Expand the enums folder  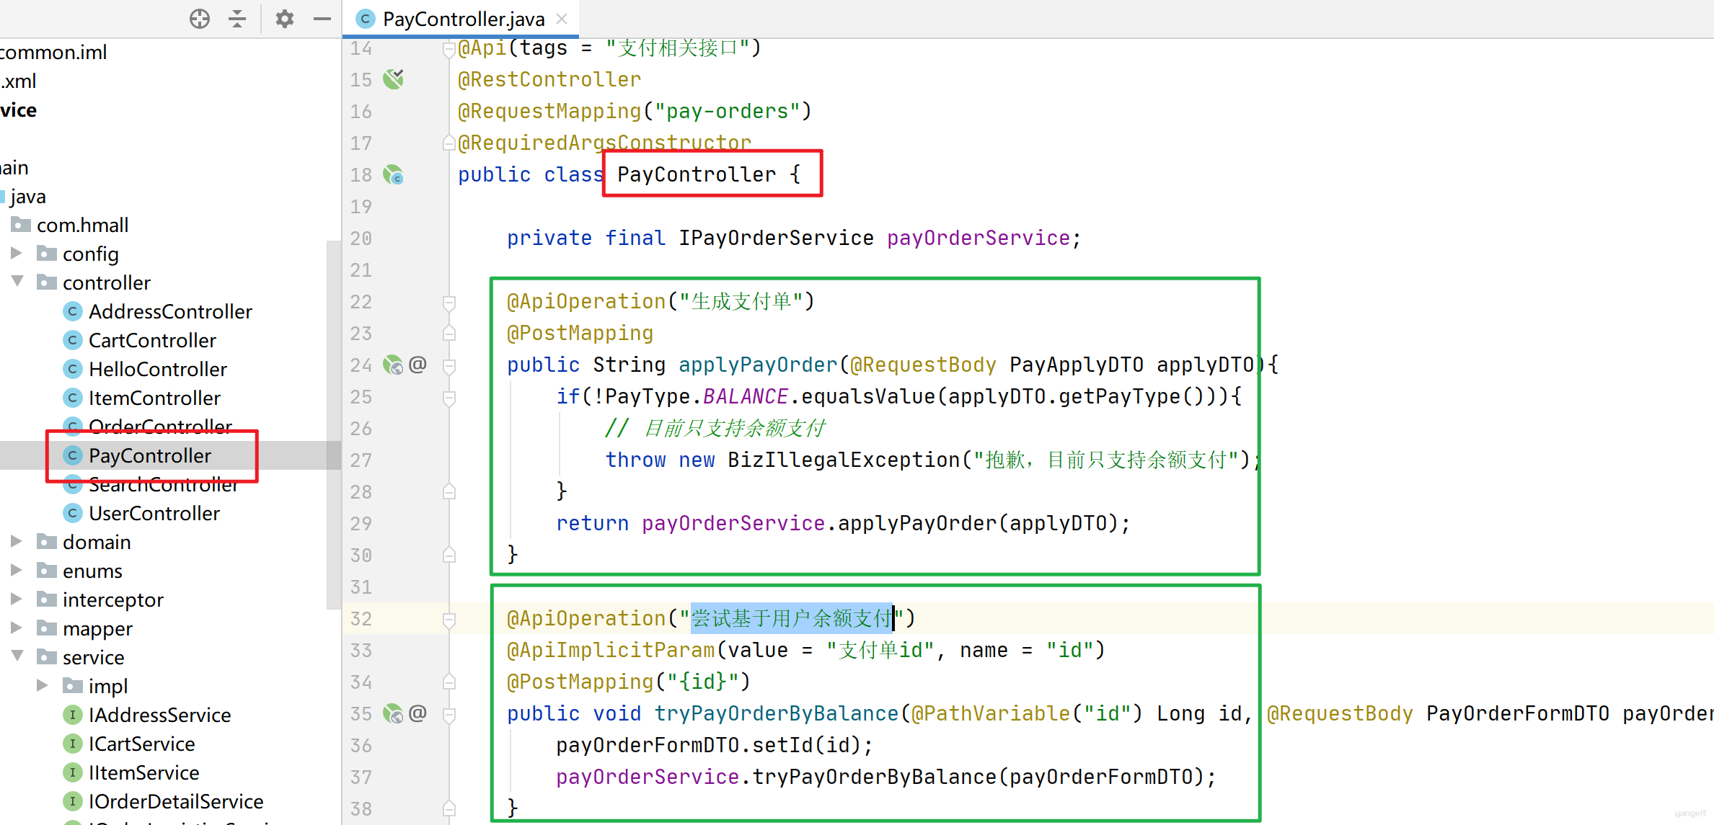click(16, 571)
